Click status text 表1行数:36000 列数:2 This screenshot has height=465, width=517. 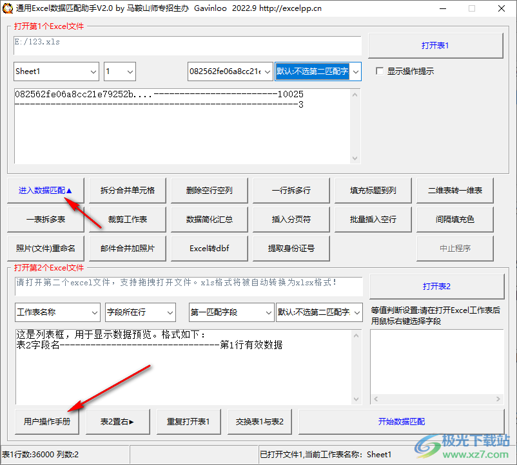pos(41,455)
